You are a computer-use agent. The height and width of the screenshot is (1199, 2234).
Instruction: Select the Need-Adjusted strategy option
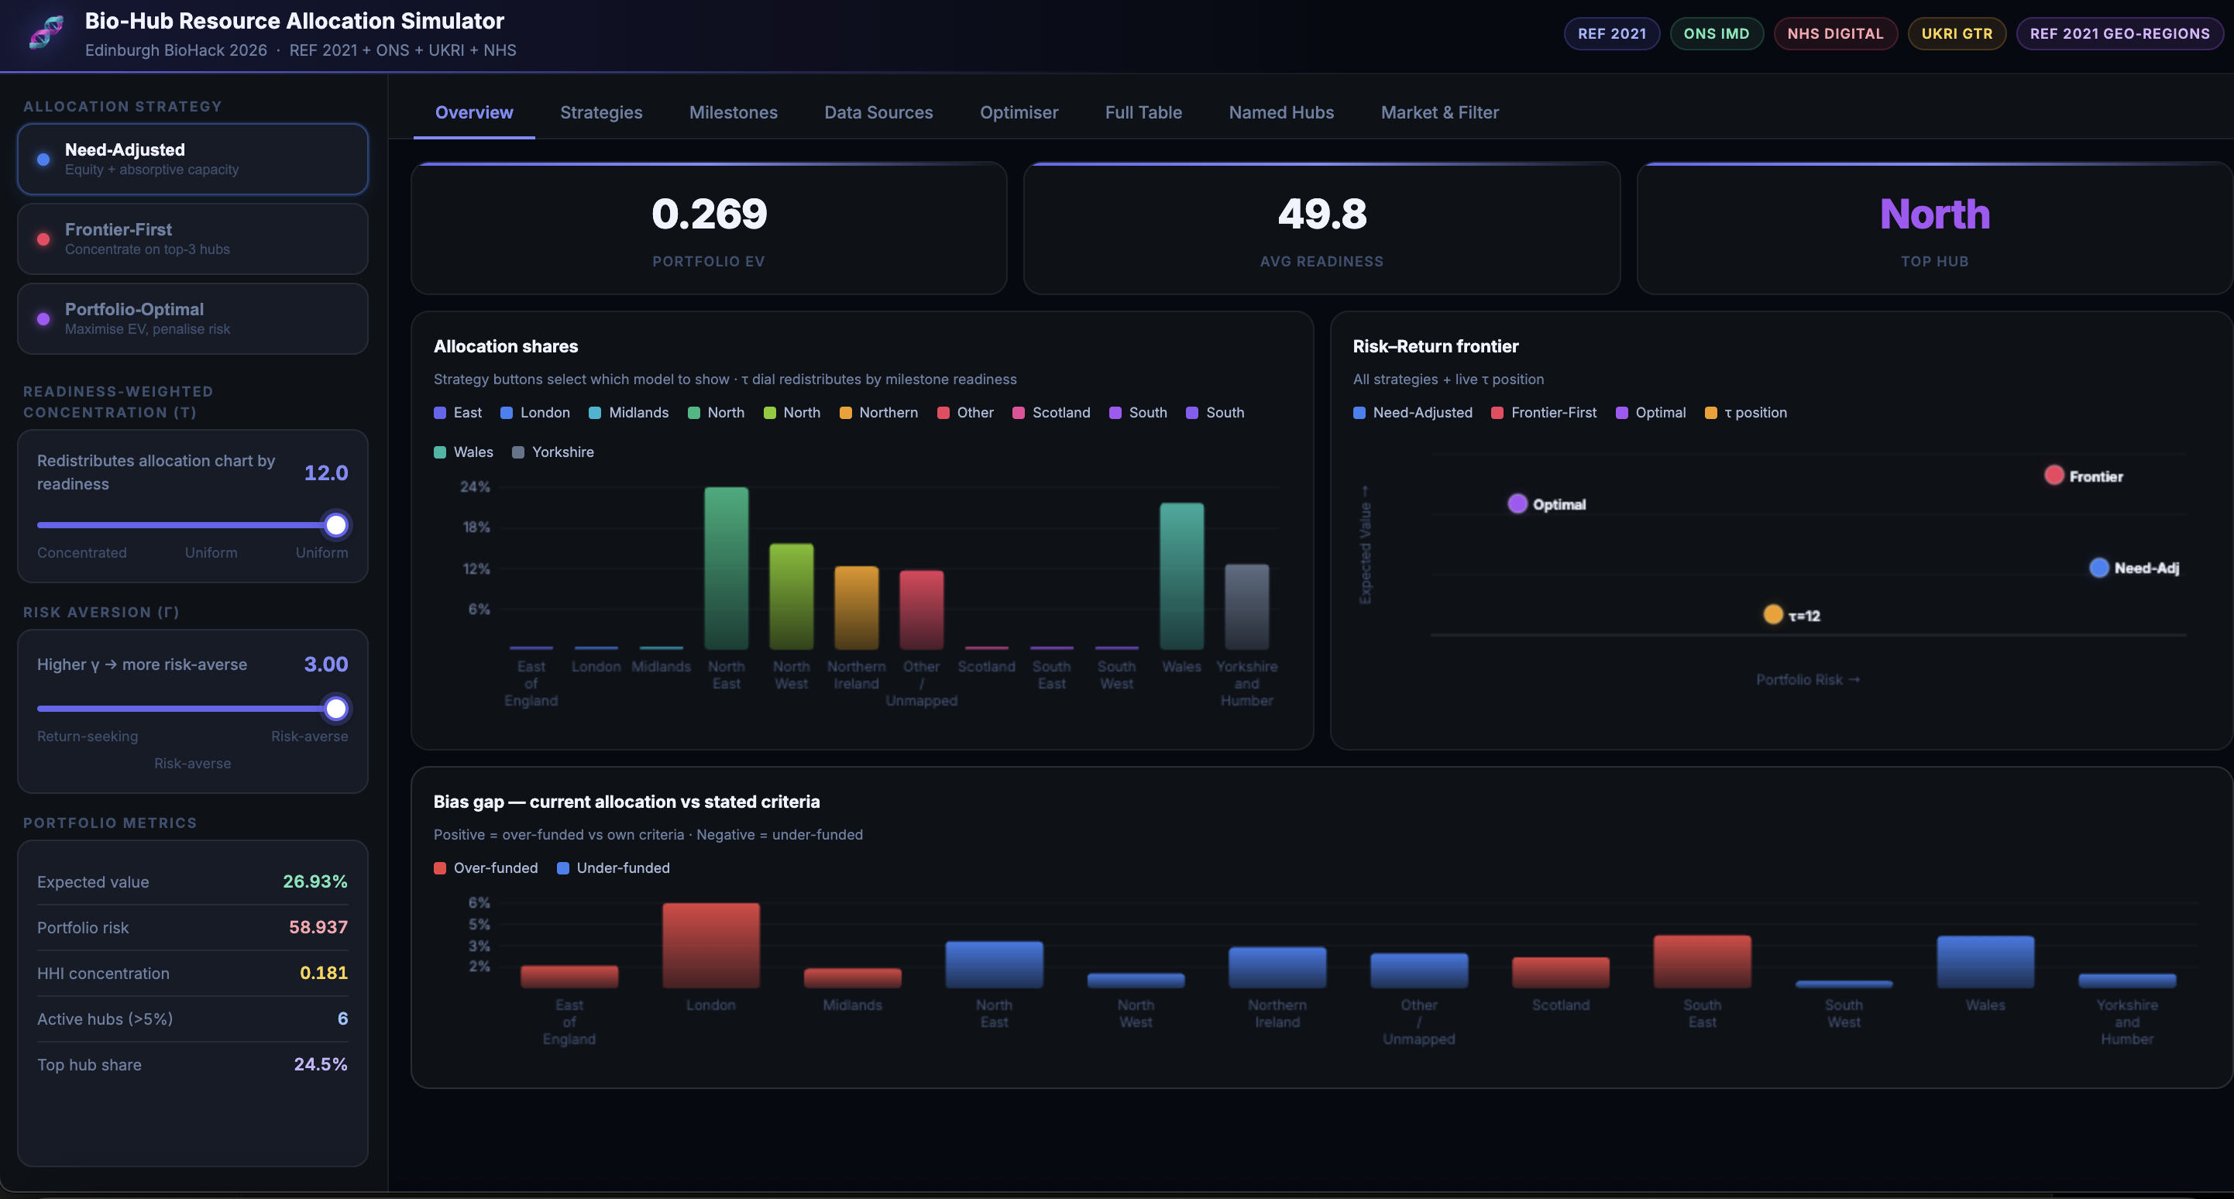pos(193,159)
